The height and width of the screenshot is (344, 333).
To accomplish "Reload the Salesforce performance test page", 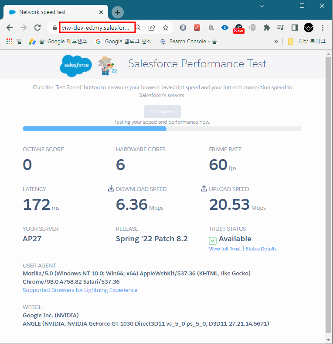I will pos(37,28).
